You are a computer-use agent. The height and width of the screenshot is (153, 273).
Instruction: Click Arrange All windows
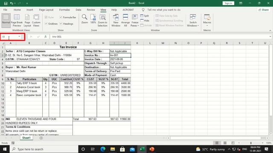click(x=125, y=20)
